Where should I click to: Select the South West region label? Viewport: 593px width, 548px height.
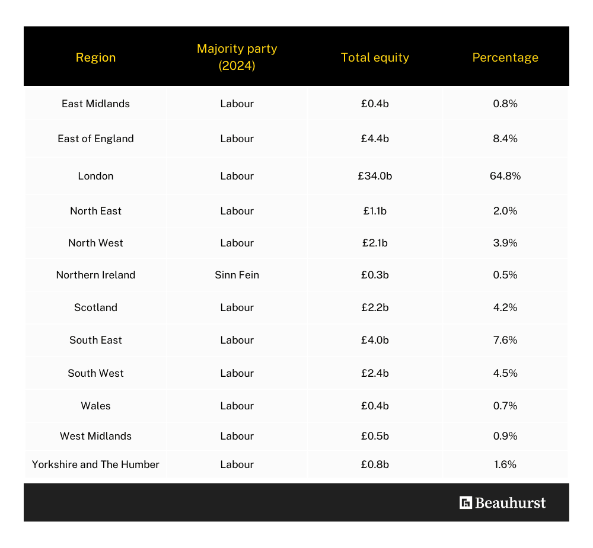tap(95, 373)
